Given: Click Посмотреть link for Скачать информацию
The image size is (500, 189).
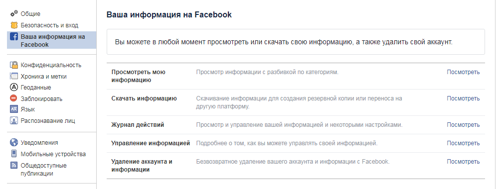Looking at the screenshot, I should (x=463, y=98).
